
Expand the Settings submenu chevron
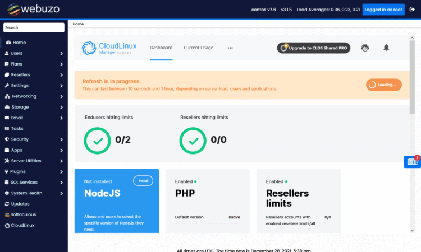pos(62,86)
